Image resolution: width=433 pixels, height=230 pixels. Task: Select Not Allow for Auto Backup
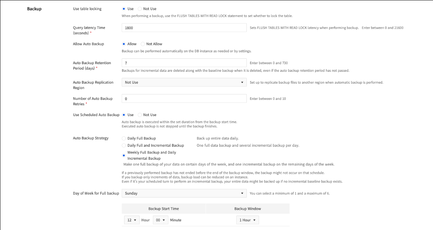[x=143, y=44]
